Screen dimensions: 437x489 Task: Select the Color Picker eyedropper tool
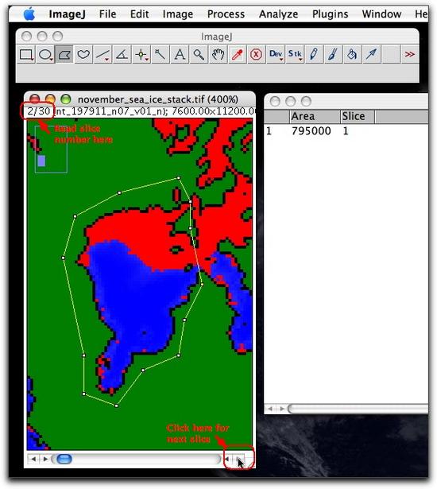(x=237, y=55)
